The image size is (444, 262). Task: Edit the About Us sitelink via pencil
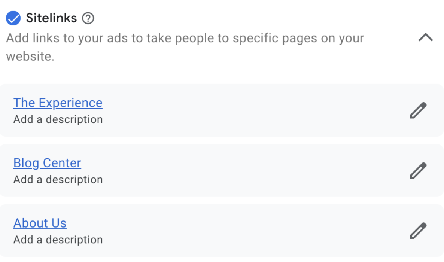[418, 231]
